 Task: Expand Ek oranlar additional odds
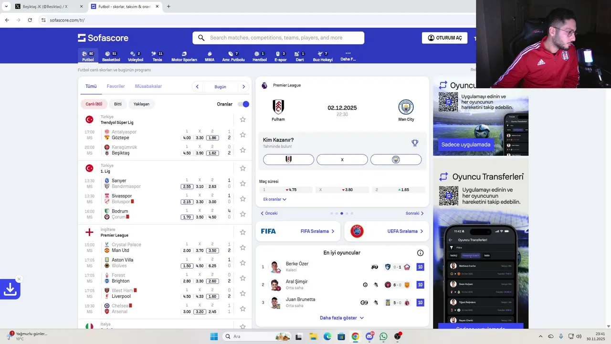(275, 199)
